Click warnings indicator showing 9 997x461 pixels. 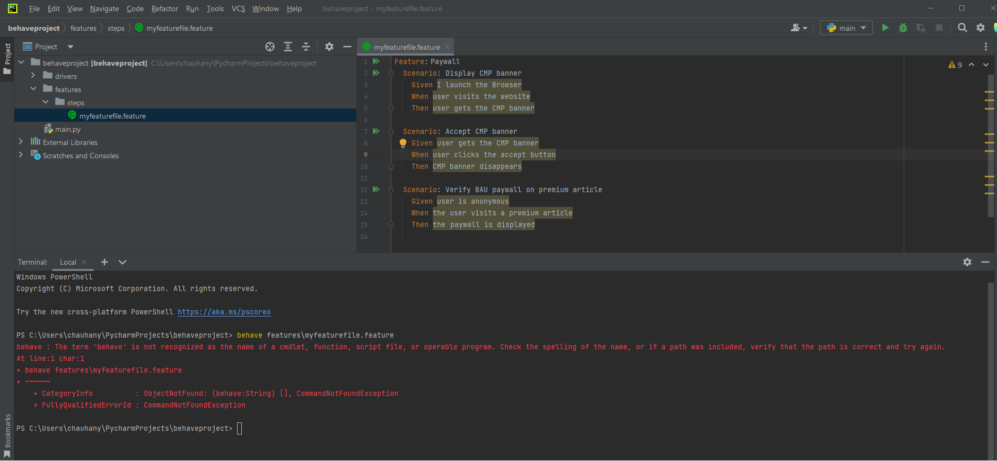pos(955,65)
